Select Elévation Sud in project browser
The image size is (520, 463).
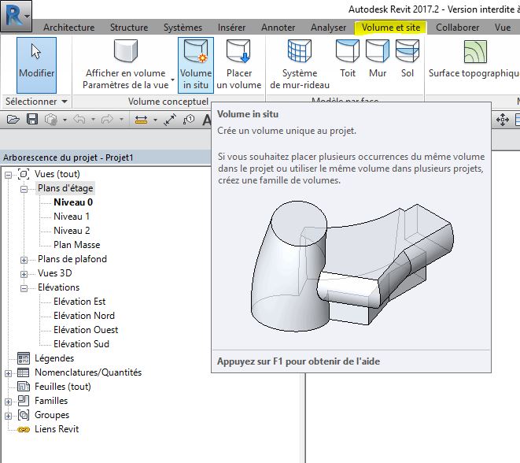click(81, 344)
